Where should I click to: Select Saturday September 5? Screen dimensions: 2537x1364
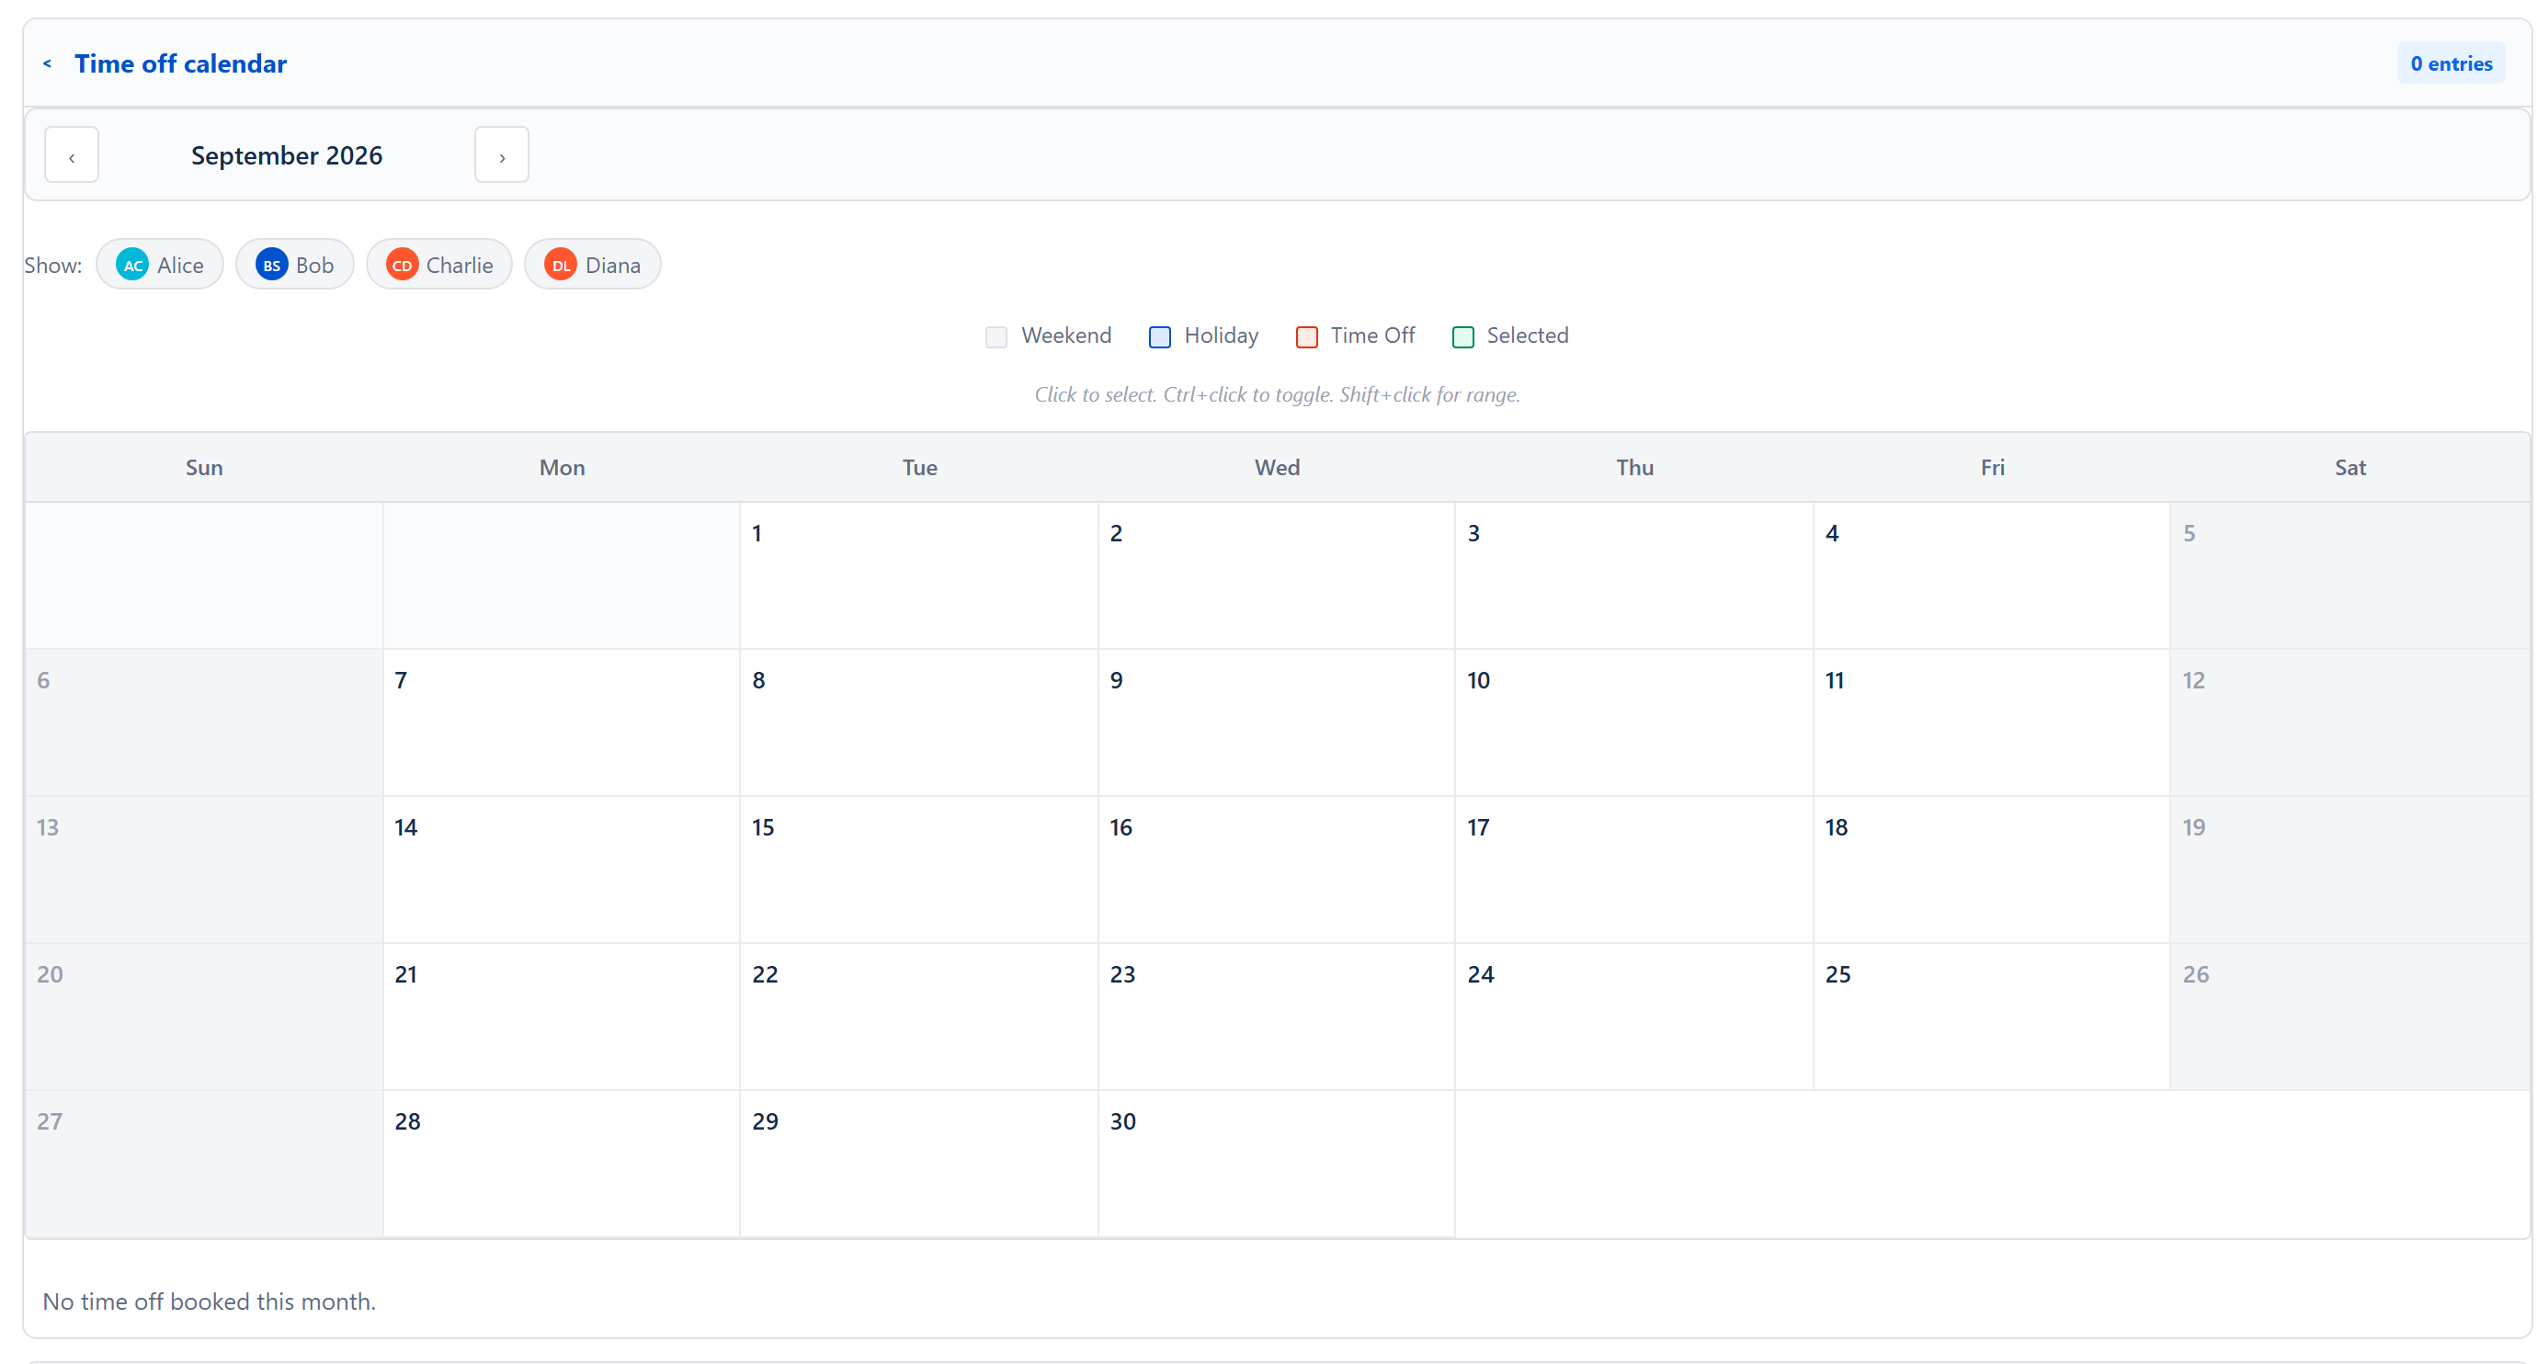pos(2349,576)
